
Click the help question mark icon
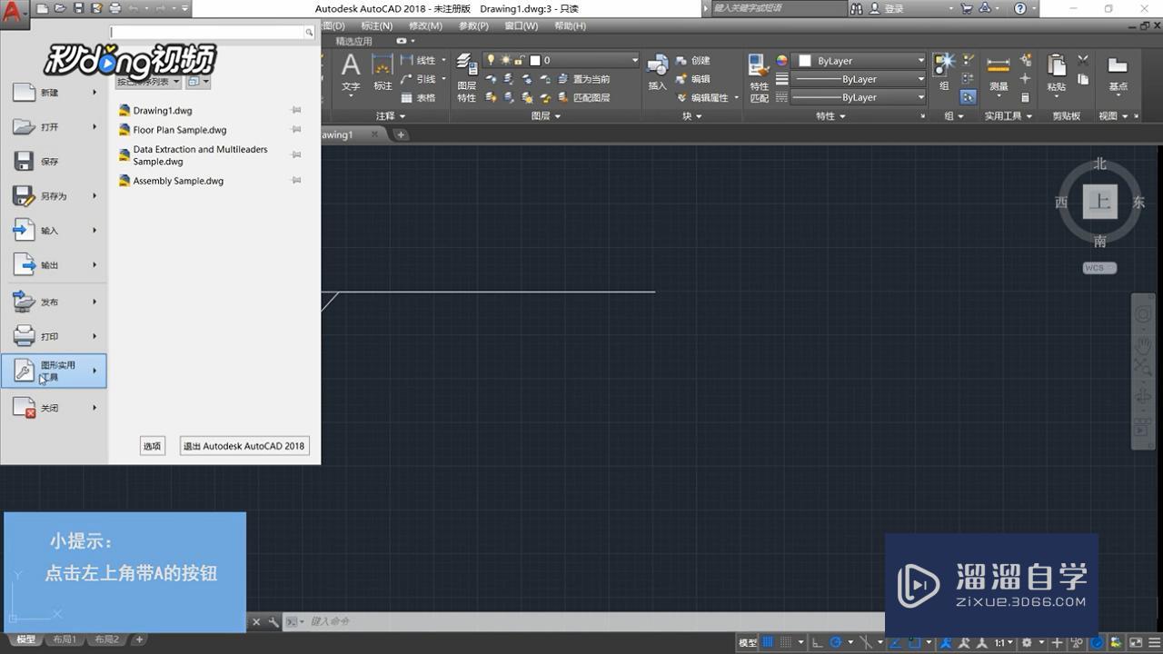pyautogui.click(x=1019, y=8)
